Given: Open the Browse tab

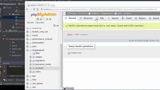Looking at the screenshot, I should click(70, 18).
